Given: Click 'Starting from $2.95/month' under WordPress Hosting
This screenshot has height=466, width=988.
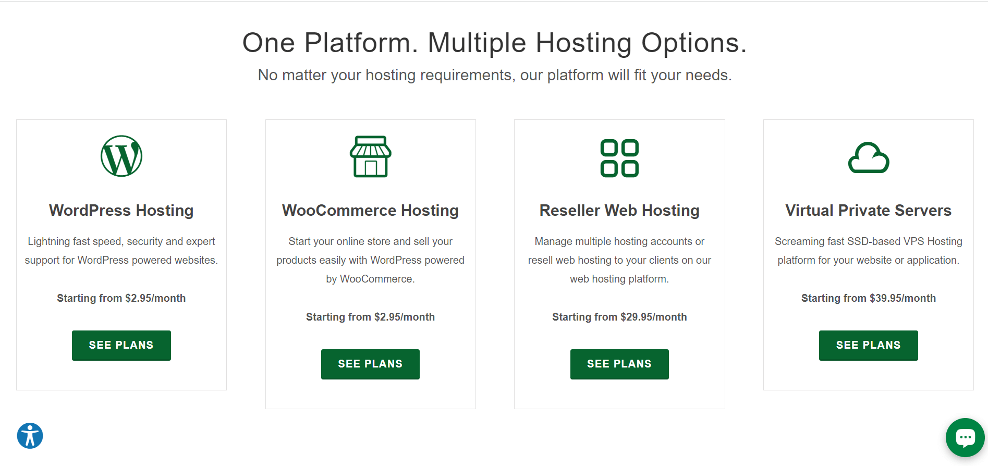Looking at the screenshot, I should [121, 298].
